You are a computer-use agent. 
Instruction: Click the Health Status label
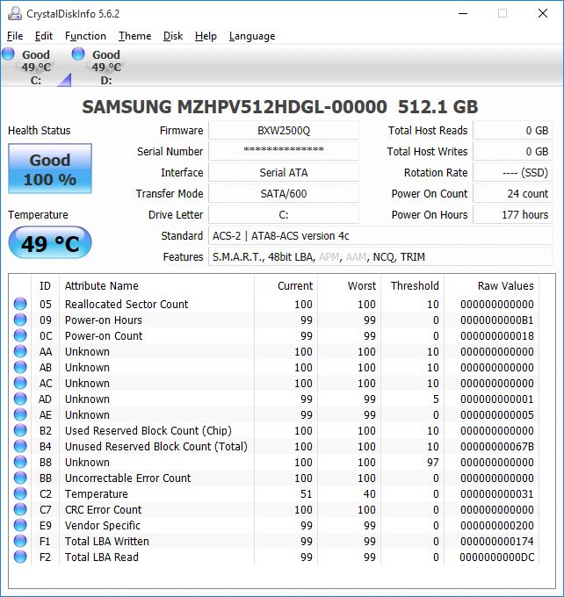point(40,131)
